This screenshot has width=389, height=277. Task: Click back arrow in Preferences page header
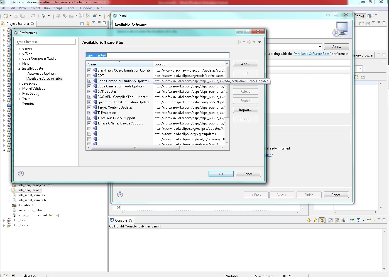click(239, 42)
